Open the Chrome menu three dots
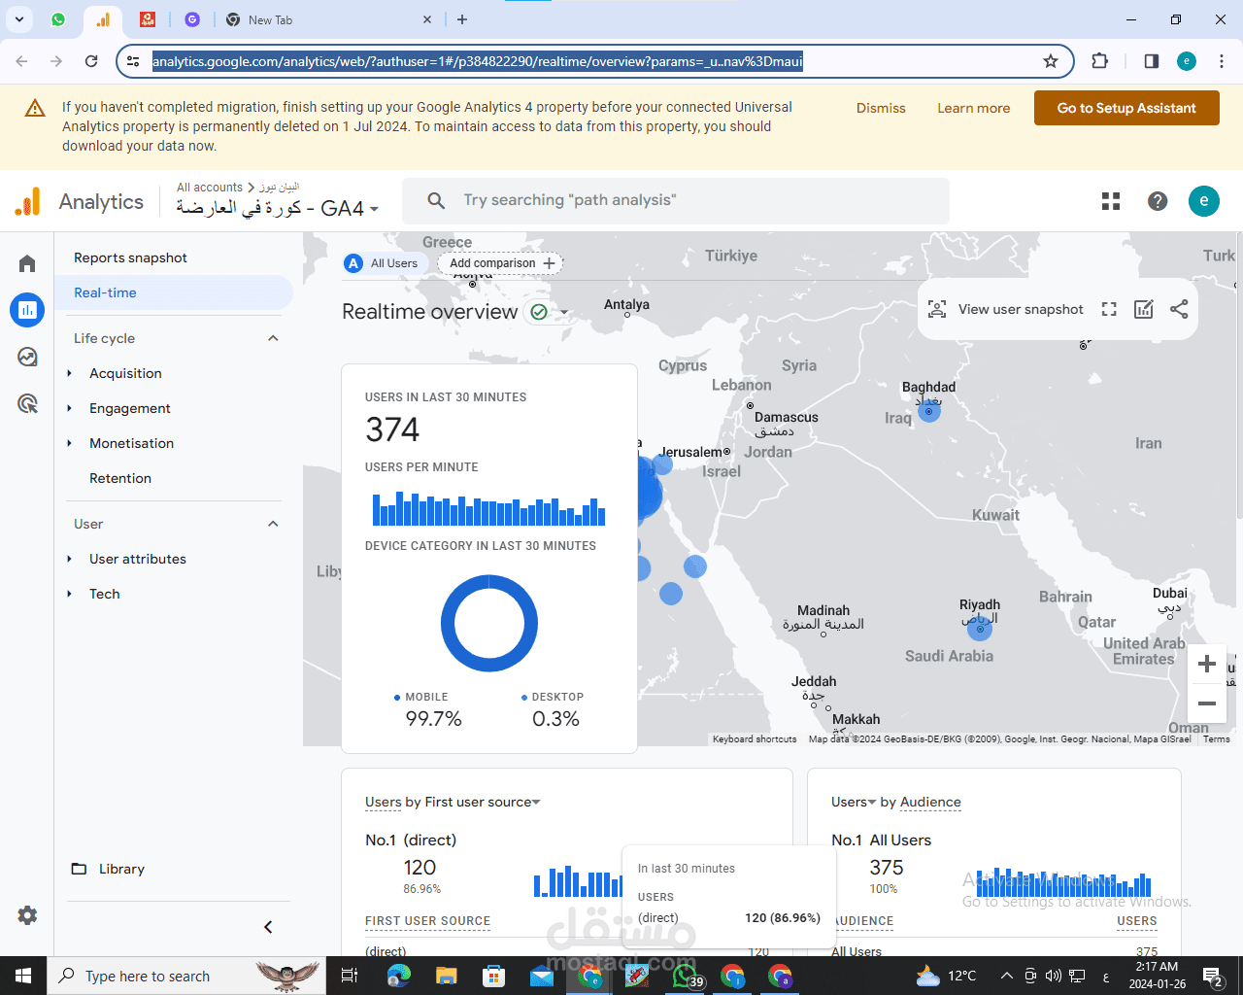1243x995 pixels. pyautogui.click(x=1222, y=61)
